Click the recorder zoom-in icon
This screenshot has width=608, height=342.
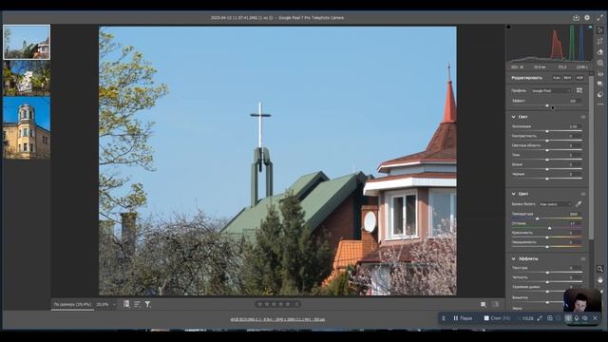click(x=550, y=318)
